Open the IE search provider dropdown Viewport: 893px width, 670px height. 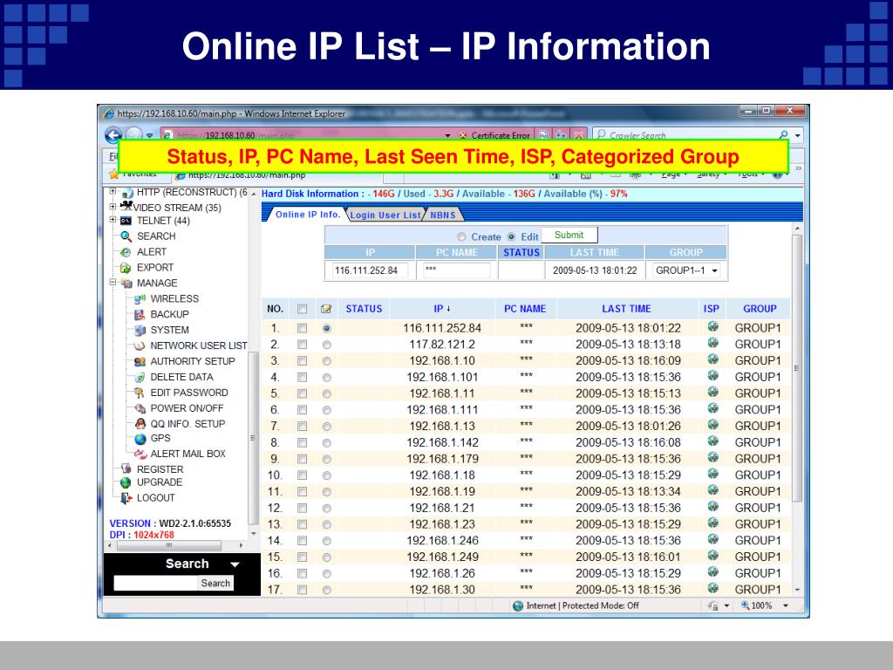(798, 135)
